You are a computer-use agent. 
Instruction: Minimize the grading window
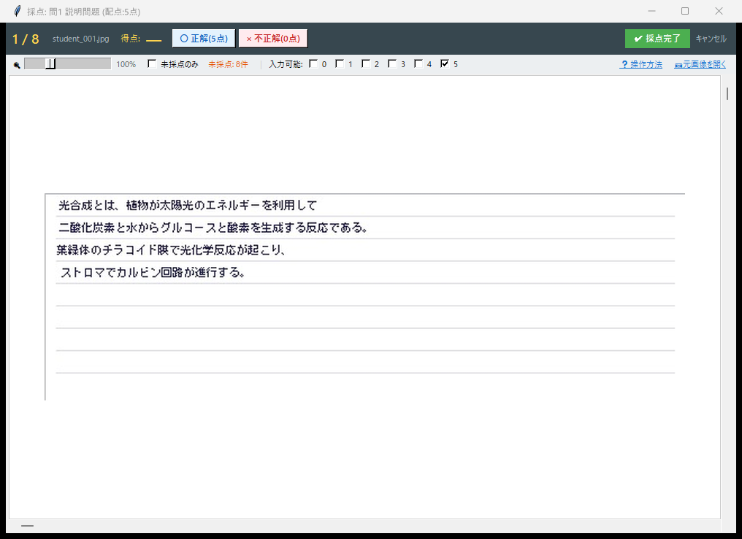point(651,11)
